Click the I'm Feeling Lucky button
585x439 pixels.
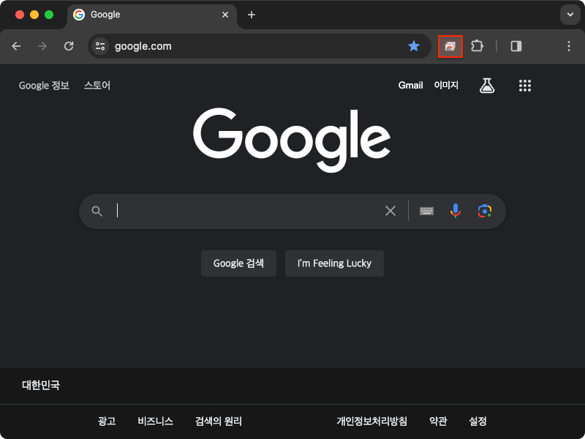[334, 263]
